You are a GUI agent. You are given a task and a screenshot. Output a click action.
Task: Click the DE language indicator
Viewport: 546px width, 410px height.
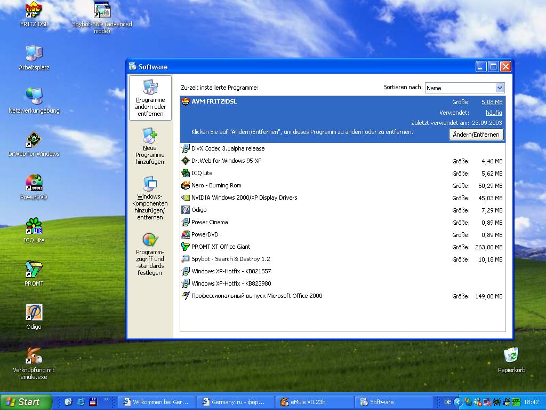pyautogui.click(x=447, y=403)
